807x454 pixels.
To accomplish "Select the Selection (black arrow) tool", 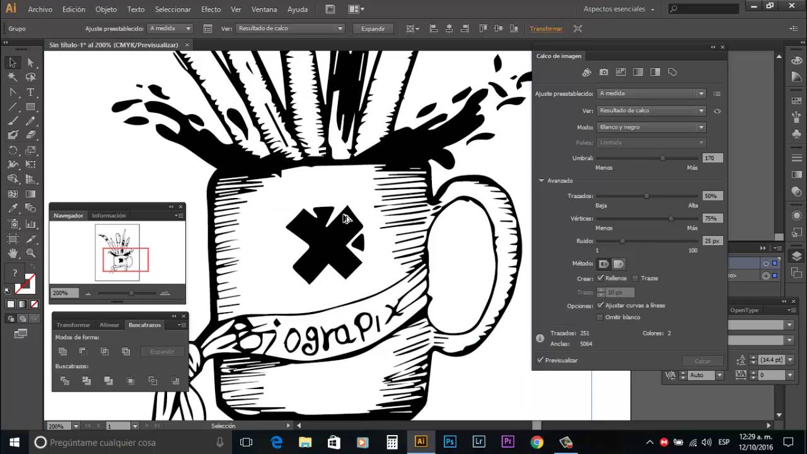I will pyautogui.click(x=13, y=62).
